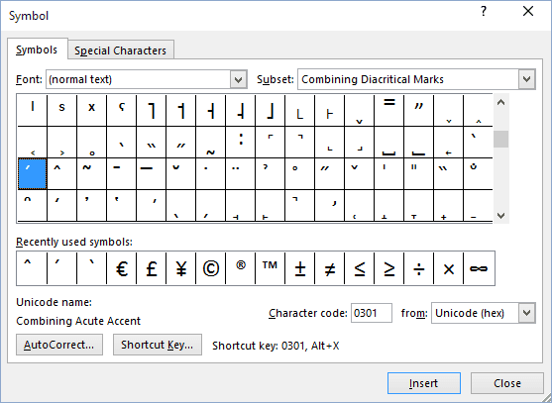Open the AutoCorrect options
This screenshot has width=552, height=403.
[59, 345]
